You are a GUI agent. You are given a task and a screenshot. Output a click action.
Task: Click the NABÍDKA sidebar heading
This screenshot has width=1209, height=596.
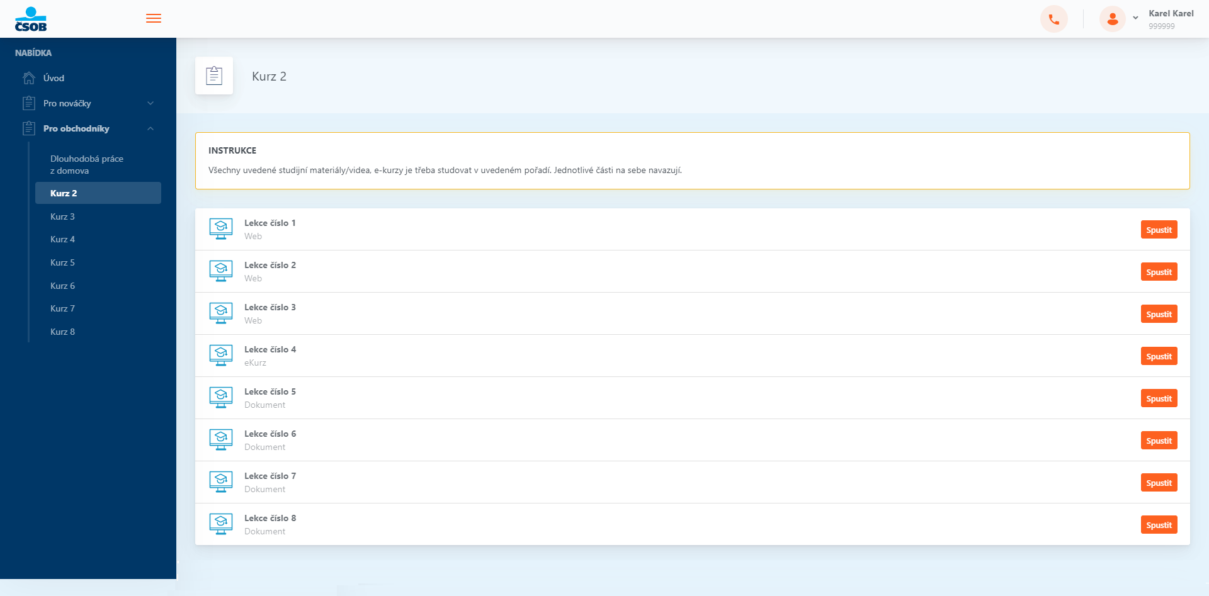click(33, 53)
